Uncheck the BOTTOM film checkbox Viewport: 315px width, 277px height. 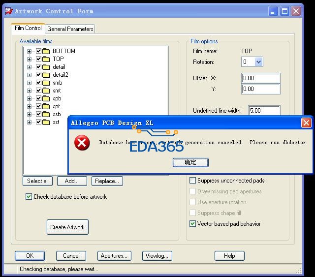39,51
